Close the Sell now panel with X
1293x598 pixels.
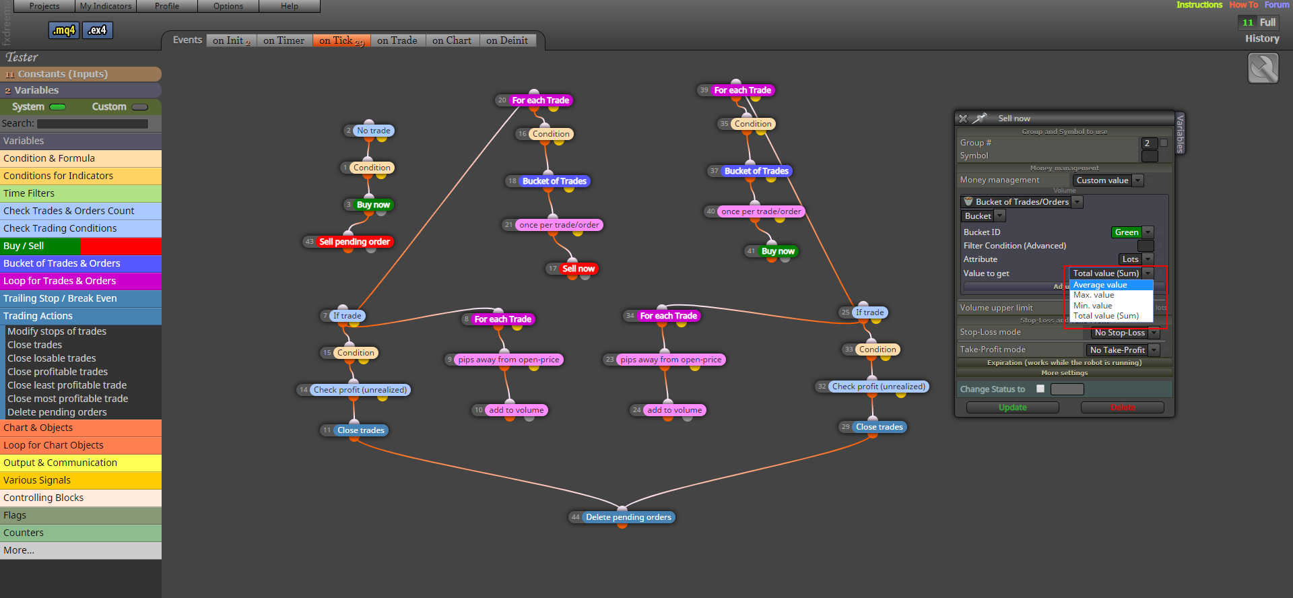(x=963, y=119)
